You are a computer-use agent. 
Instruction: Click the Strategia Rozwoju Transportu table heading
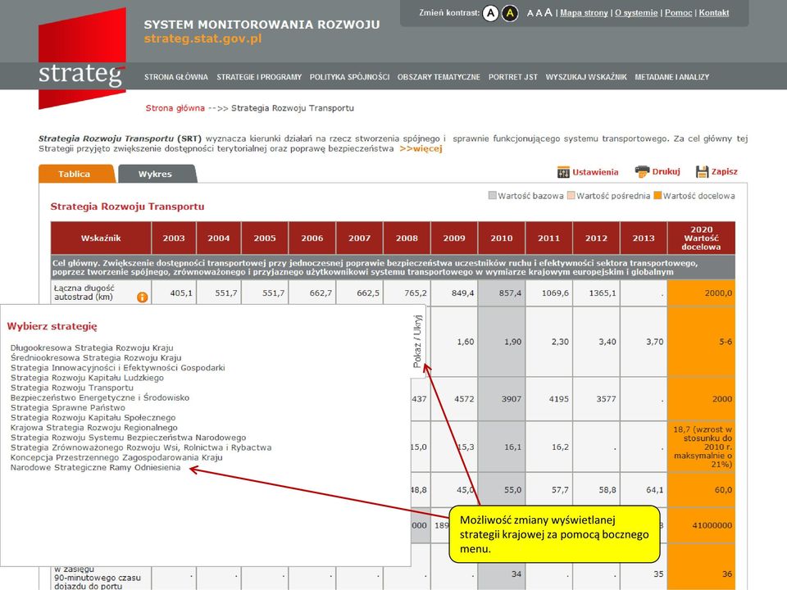tap(128, 206)
